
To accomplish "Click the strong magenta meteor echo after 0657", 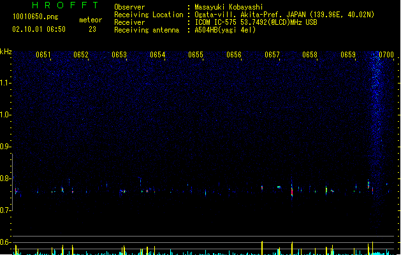I will pos(292,191).
